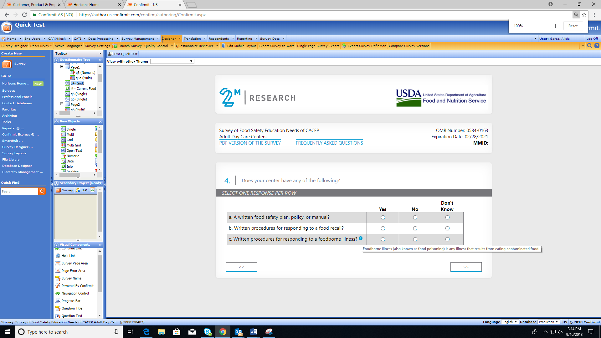Viewport: 601px width, 338px height.
Task: Click the Progress Bar visual component
Action: click(71, 301)
